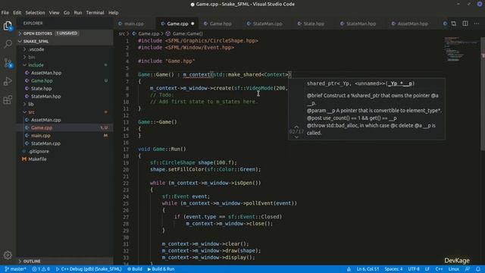Open State.hpp in the explorer

coord(65,89)
